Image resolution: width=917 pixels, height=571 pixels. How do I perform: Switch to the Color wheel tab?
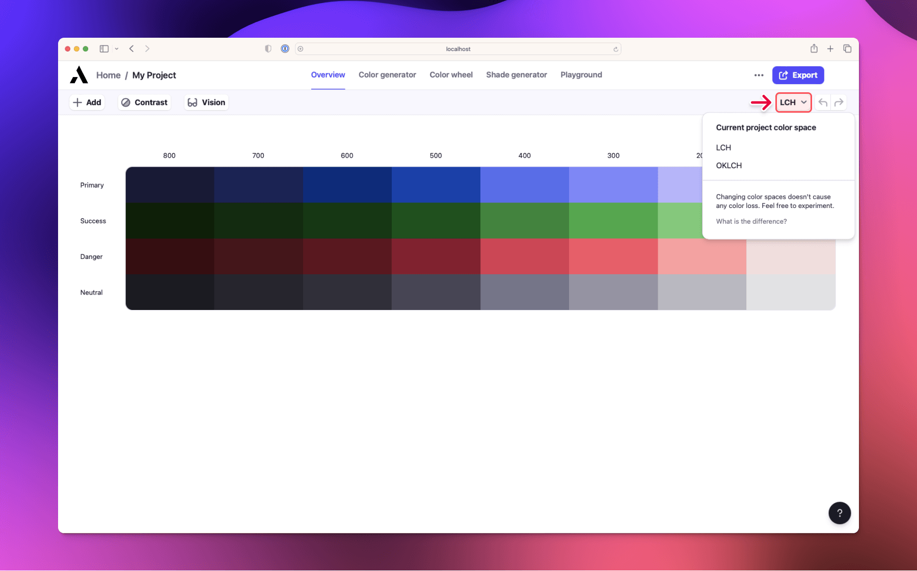[450, 75]
